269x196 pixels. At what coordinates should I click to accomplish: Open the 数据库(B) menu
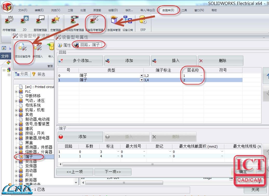coord(168,10)
